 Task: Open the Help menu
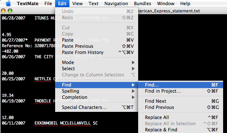[x=185, y=4]
